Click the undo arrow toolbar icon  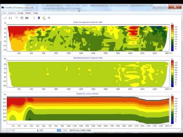click(x=49, y=18)
